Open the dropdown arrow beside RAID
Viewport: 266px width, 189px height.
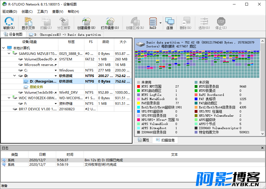click(x=160, y=23)
